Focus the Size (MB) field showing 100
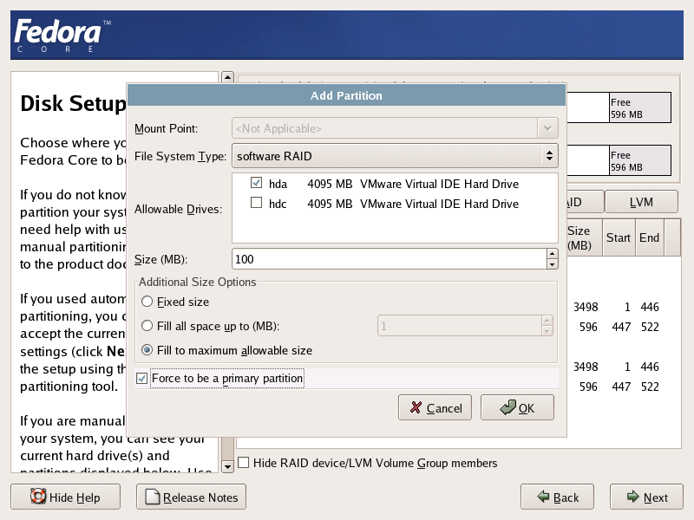 coord(389,259)
